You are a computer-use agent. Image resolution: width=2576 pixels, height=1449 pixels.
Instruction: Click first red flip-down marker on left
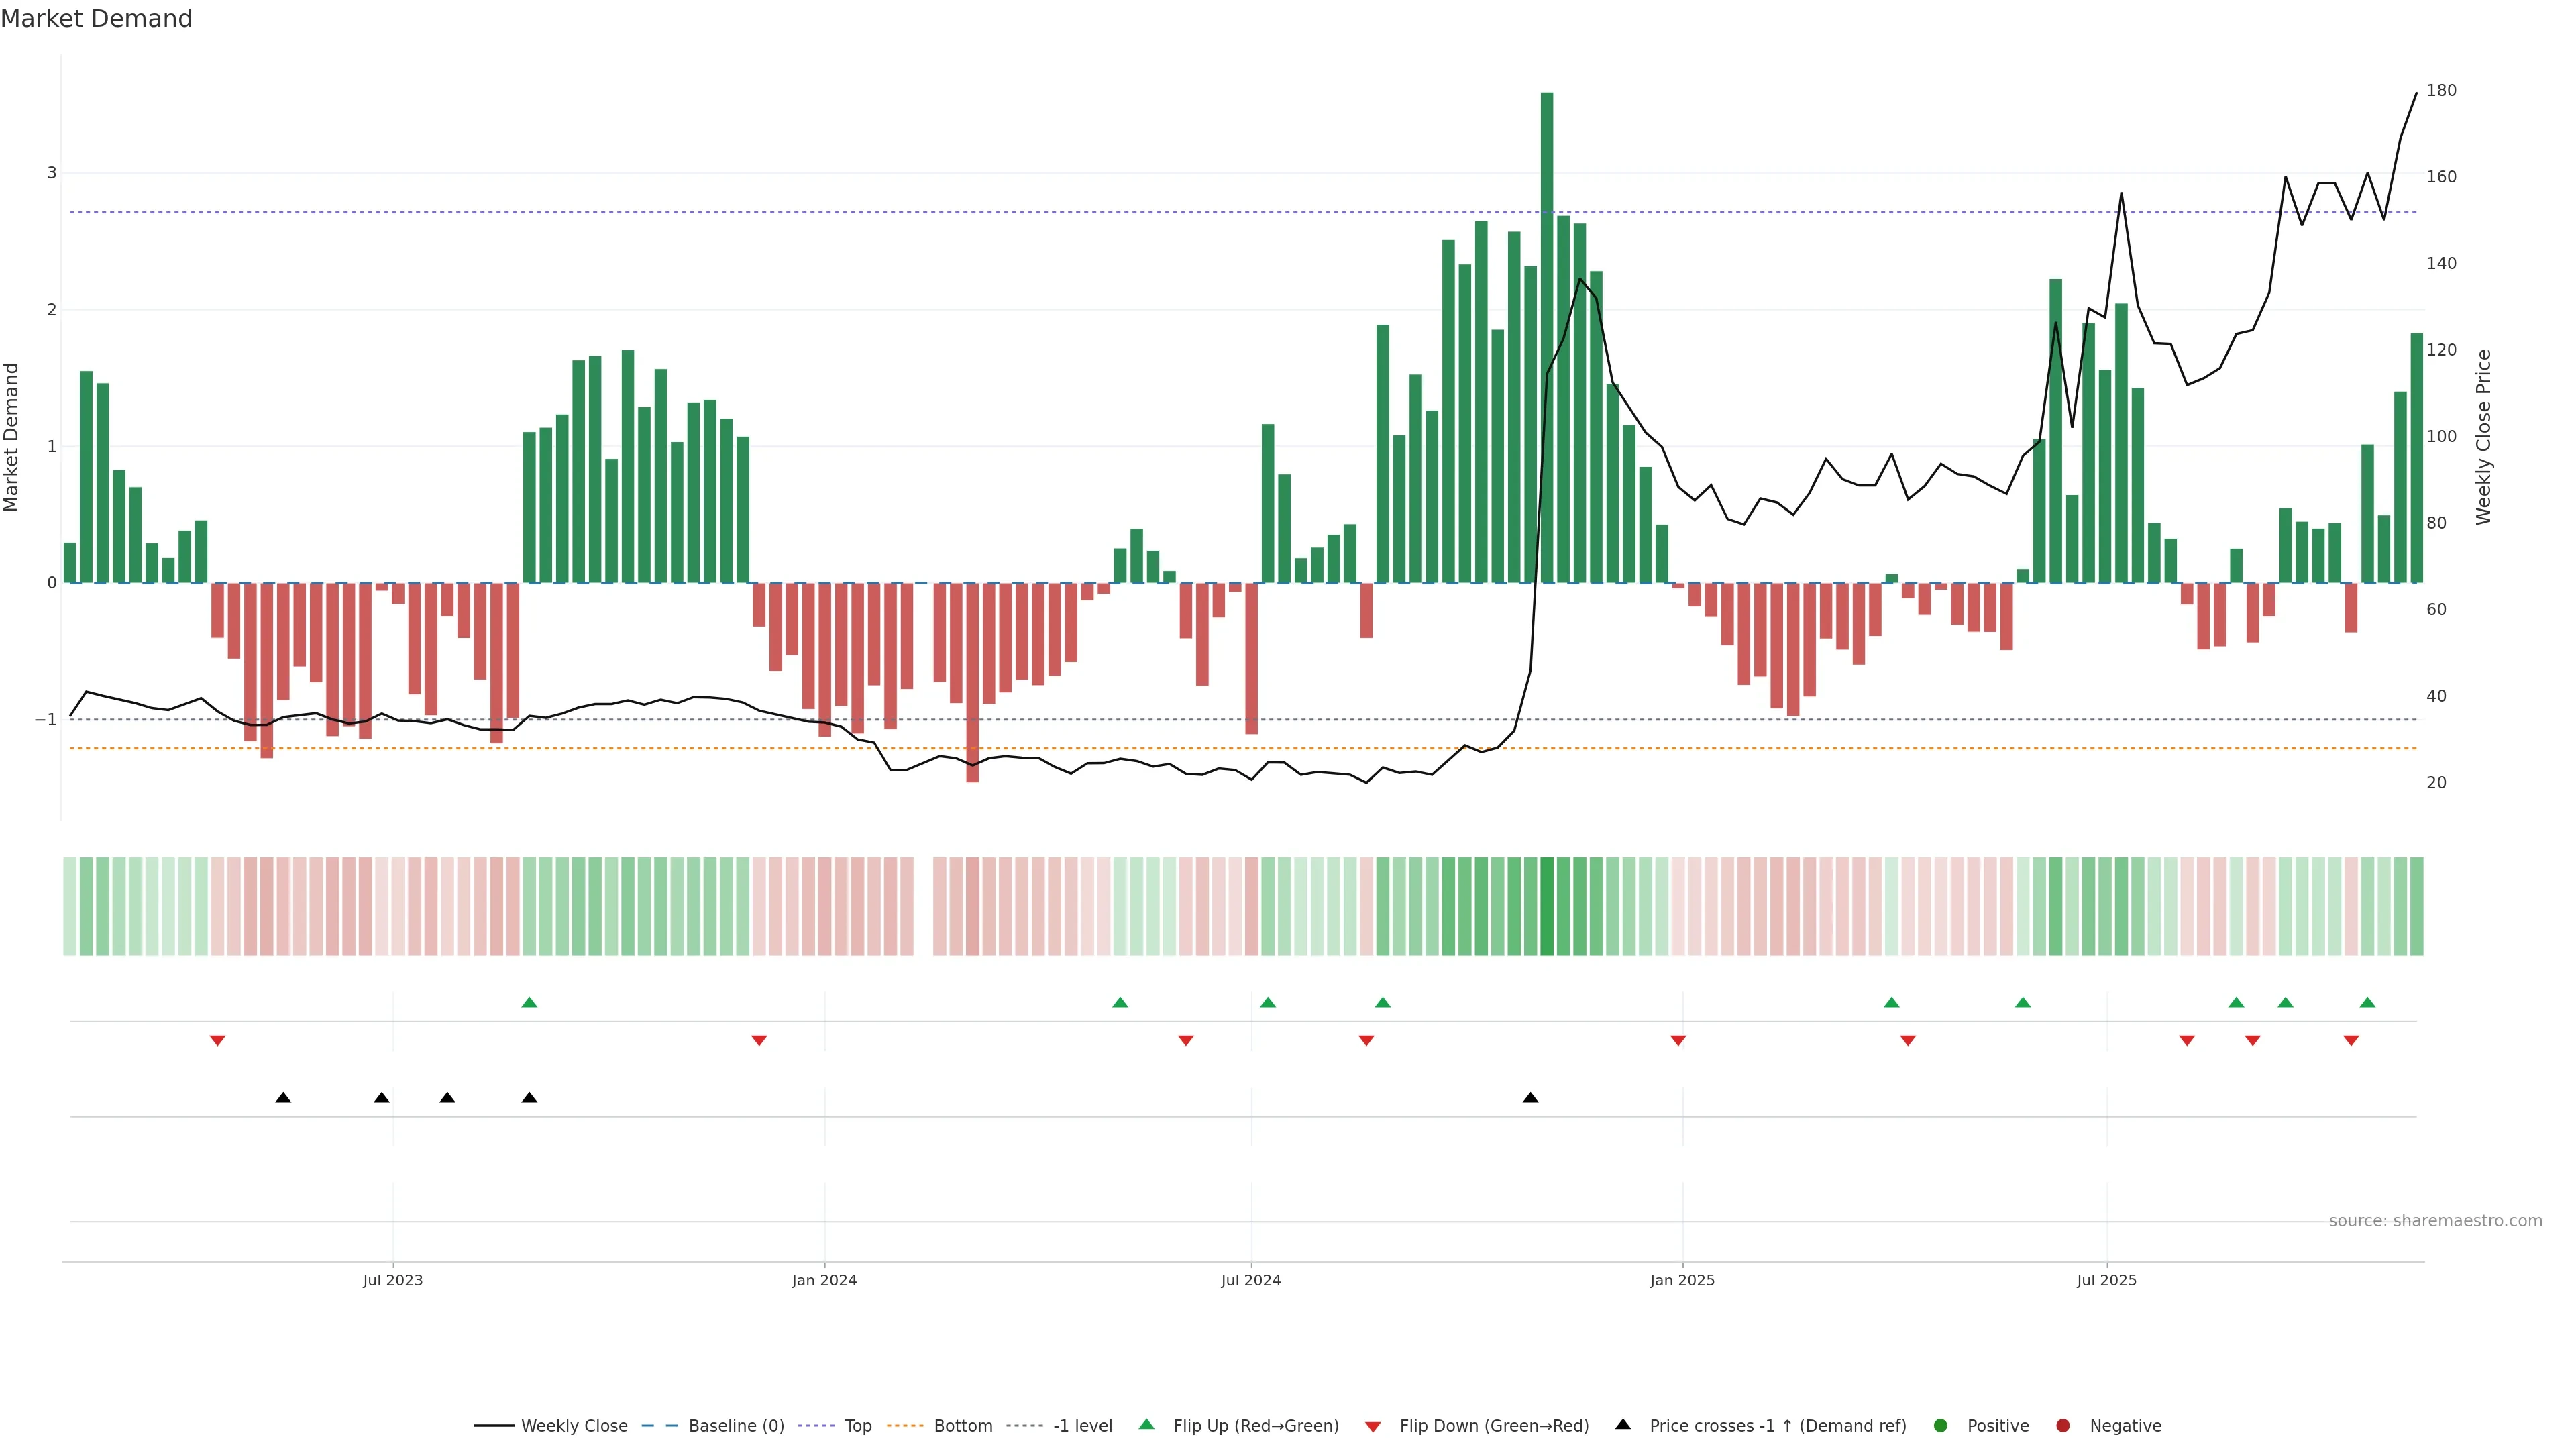coord(217,1041)
